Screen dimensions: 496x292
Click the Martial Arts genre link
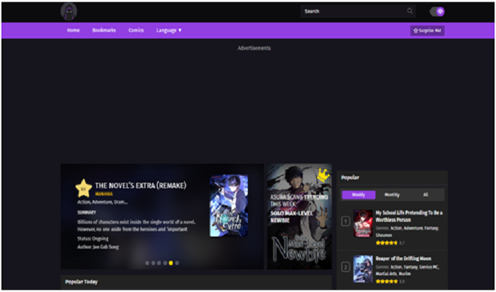coord(386,274)
